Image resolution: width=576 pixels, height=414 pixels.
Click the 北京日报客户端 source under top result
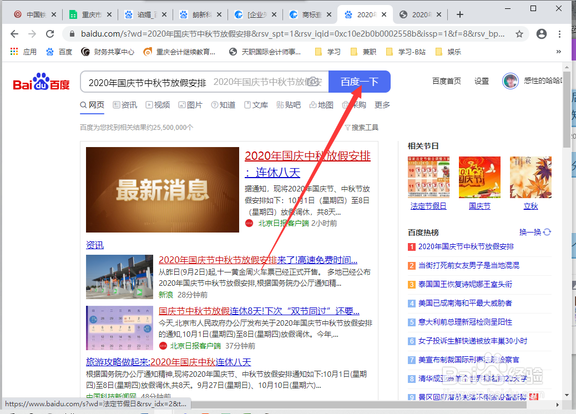pos(283,223)
